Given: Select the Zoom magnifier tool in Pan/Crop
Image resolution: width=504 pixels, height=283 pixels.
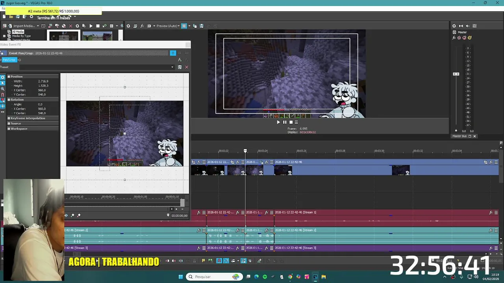Looking at the screenshot, I should 3,89.
